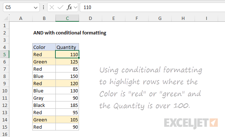Click quantity cell 130
Viewport: 225px width, 137px height.
click(x=67, y=91)
